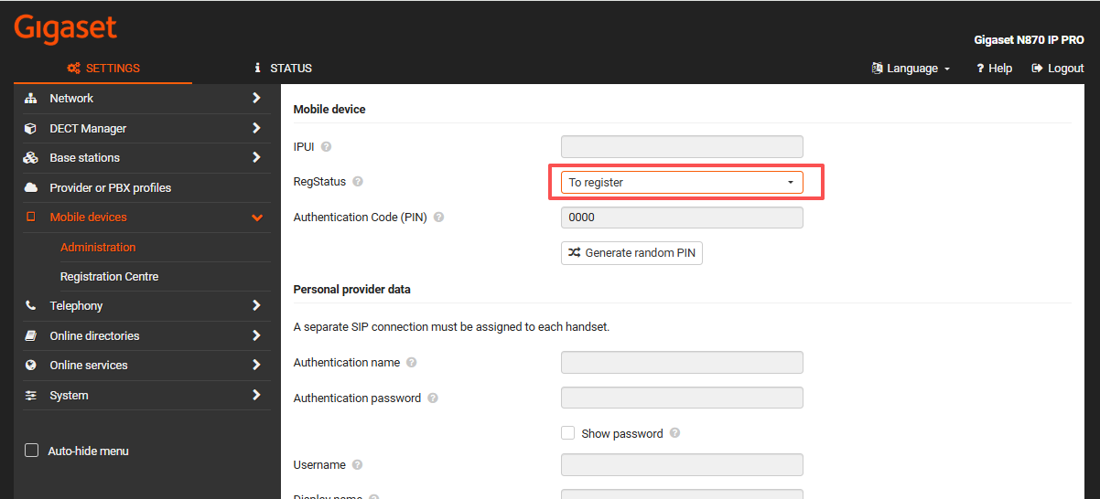Switch to the STATUS tab
The width and height of the screenshot is (1100, 499).
pyautogui.click(x=284, y=69)
